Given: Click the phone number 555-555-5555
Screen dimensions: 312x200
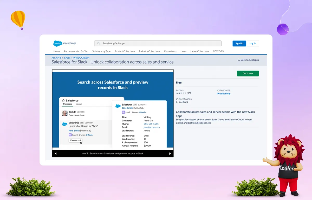Looking at the screenshot, I should [x=151, y=124].
